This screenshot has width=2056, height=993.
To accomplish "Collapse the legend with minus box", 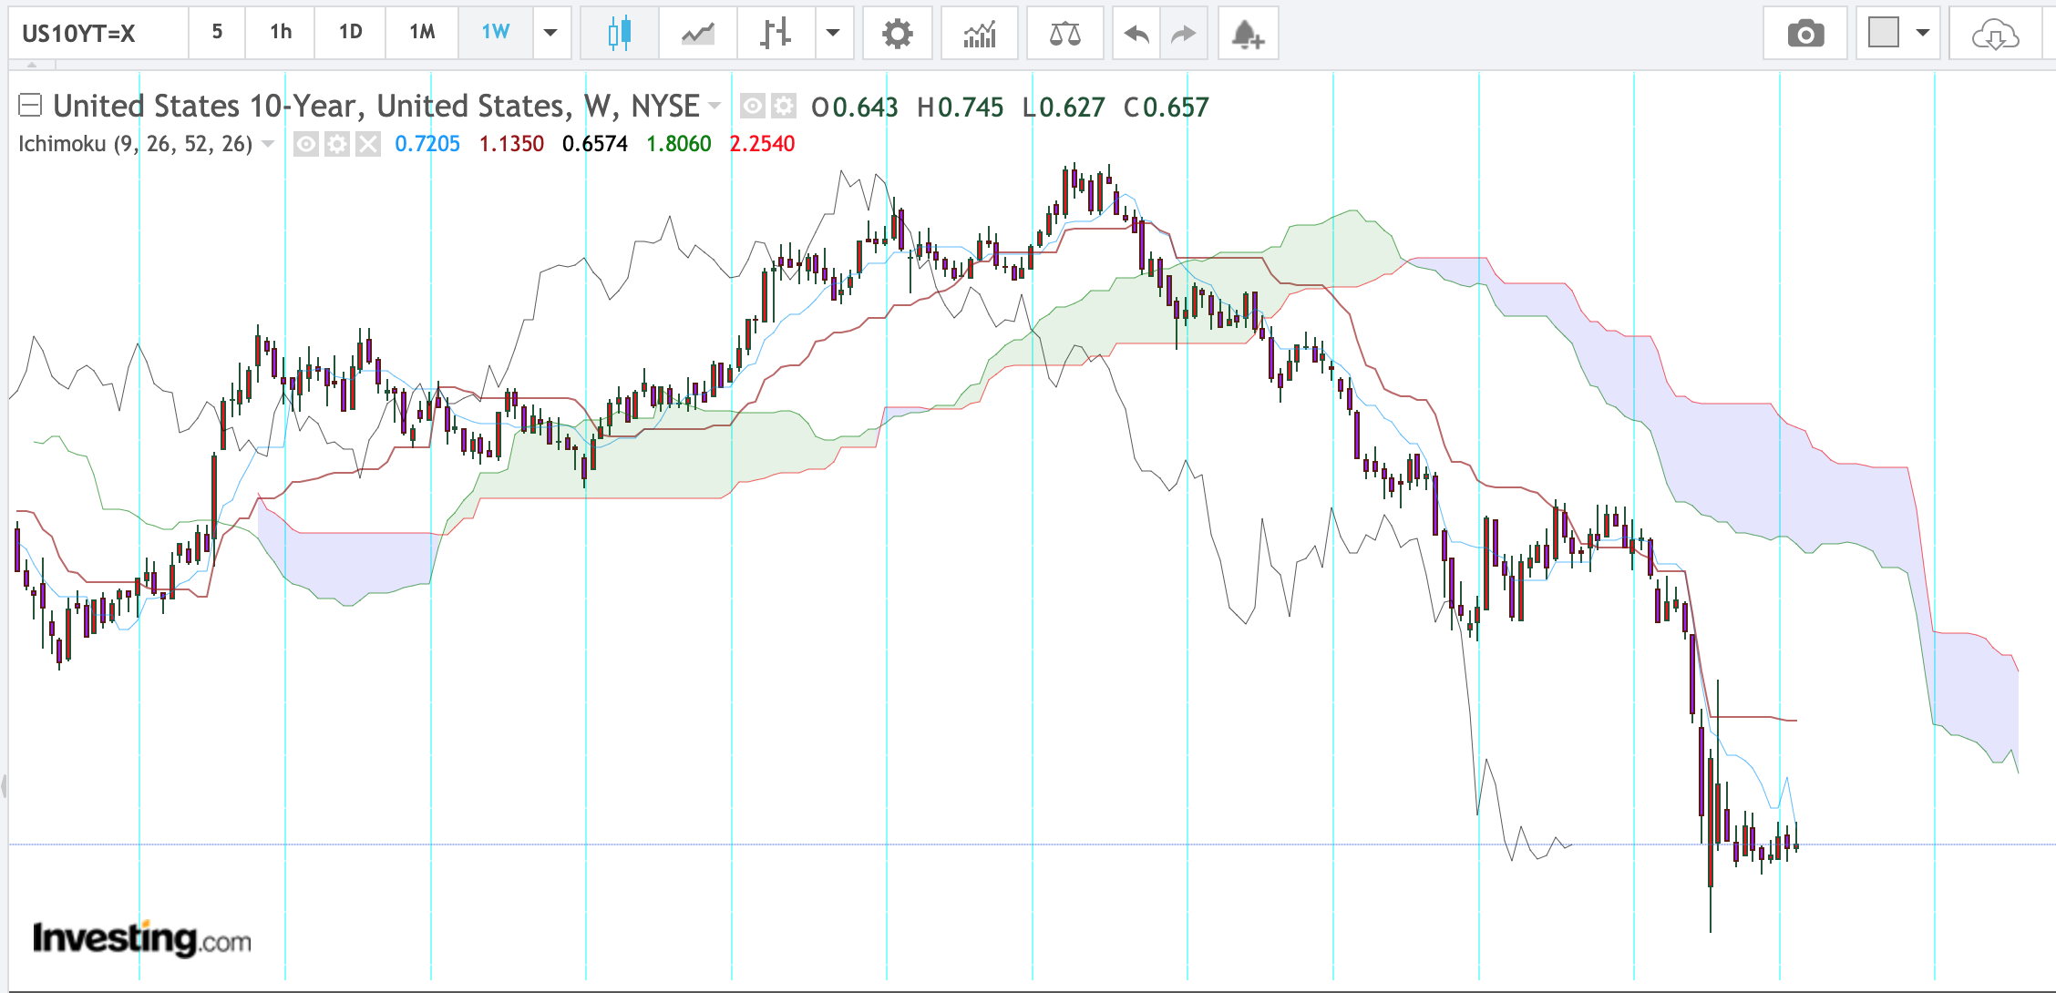I will tap(30, 106).
